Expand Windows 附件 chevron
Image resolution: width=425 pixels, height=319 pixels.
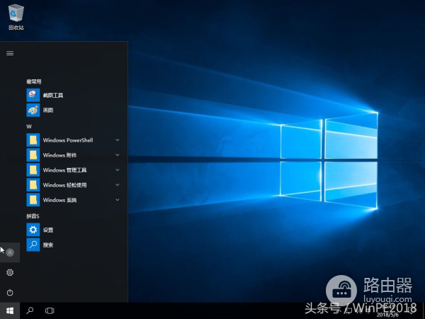[118, 155]
